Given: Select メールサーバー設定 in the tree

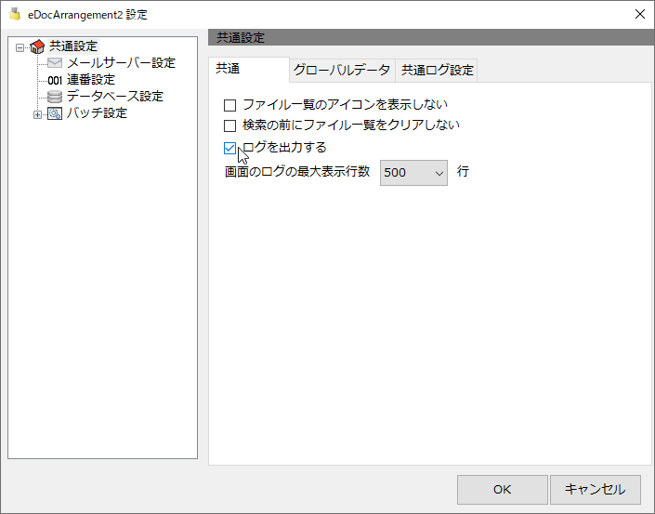Looking at the screenshot, I should [x=121, y=62].
